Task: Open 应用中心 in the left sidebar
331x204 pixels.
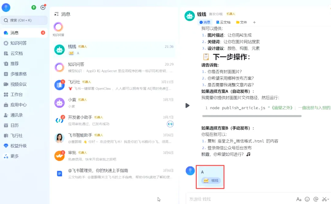Action: click(24, 105)
